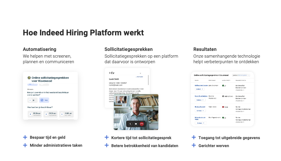Click the green Ja status dot in Miranda's row
The height and width of the screenshot is (161, 281).
[223, 118]
